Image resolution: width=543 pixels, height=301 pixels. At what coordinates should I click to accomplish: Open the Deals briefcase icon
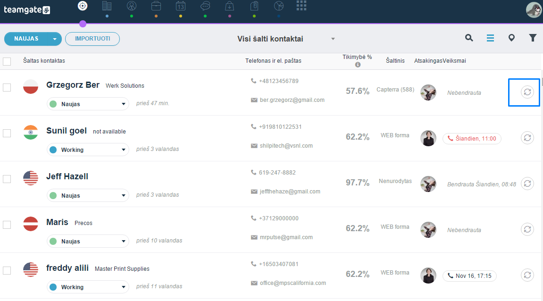156,6
